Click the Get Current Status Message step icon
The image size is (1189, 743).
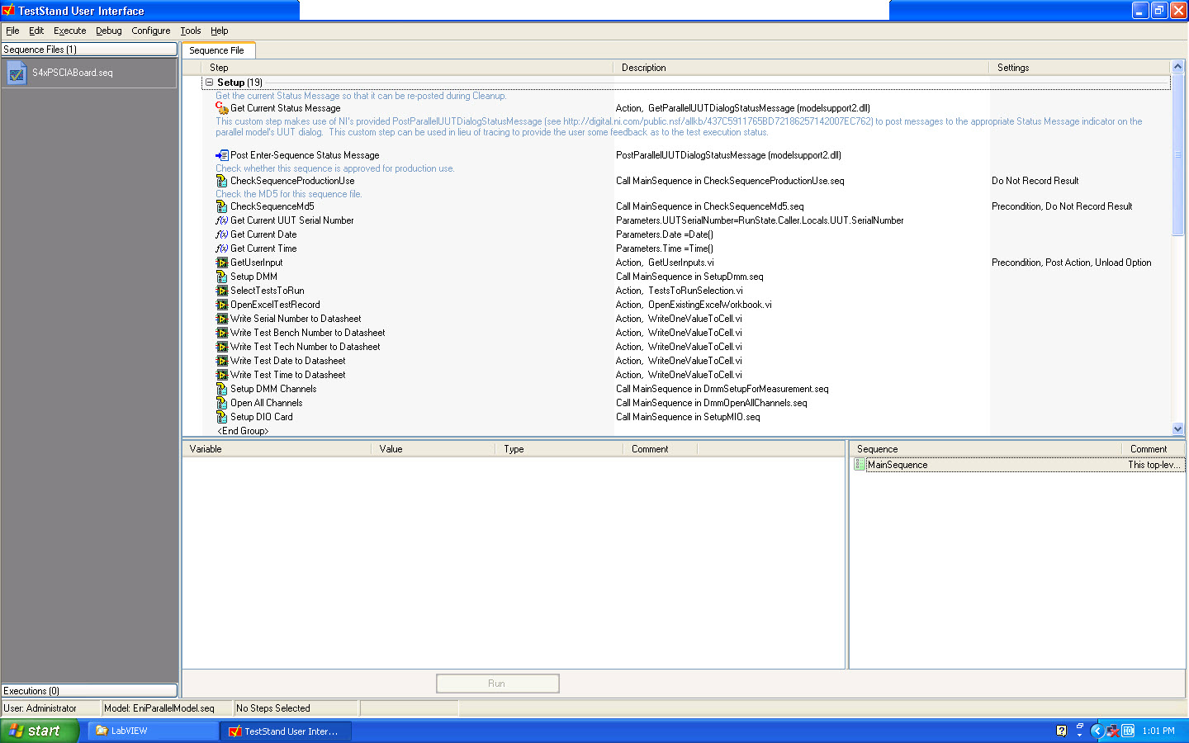click(221, 108)
